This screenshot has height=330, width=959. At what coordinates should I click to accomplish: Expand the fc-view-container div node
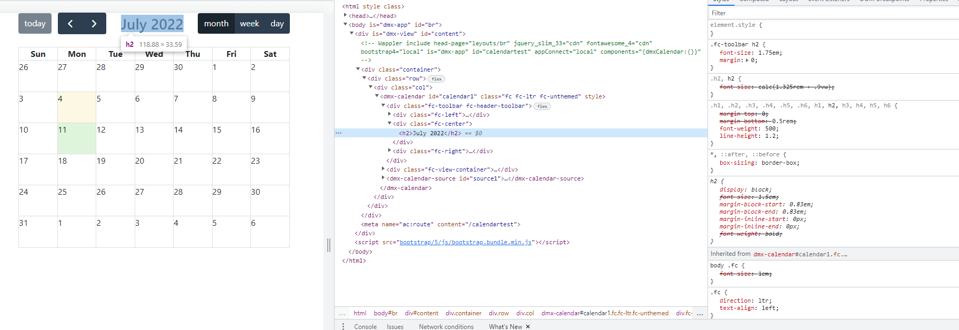tap(383, 169)
